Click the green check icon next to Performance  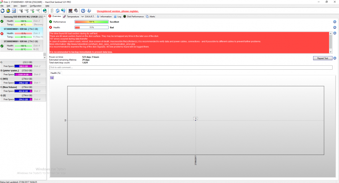(x=51, y=22)
